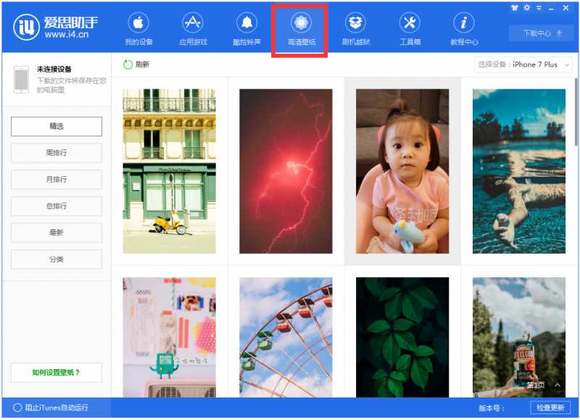The image size is (580, 420).
Task: Open settings via the gear icon
Action: coord(526,7)
